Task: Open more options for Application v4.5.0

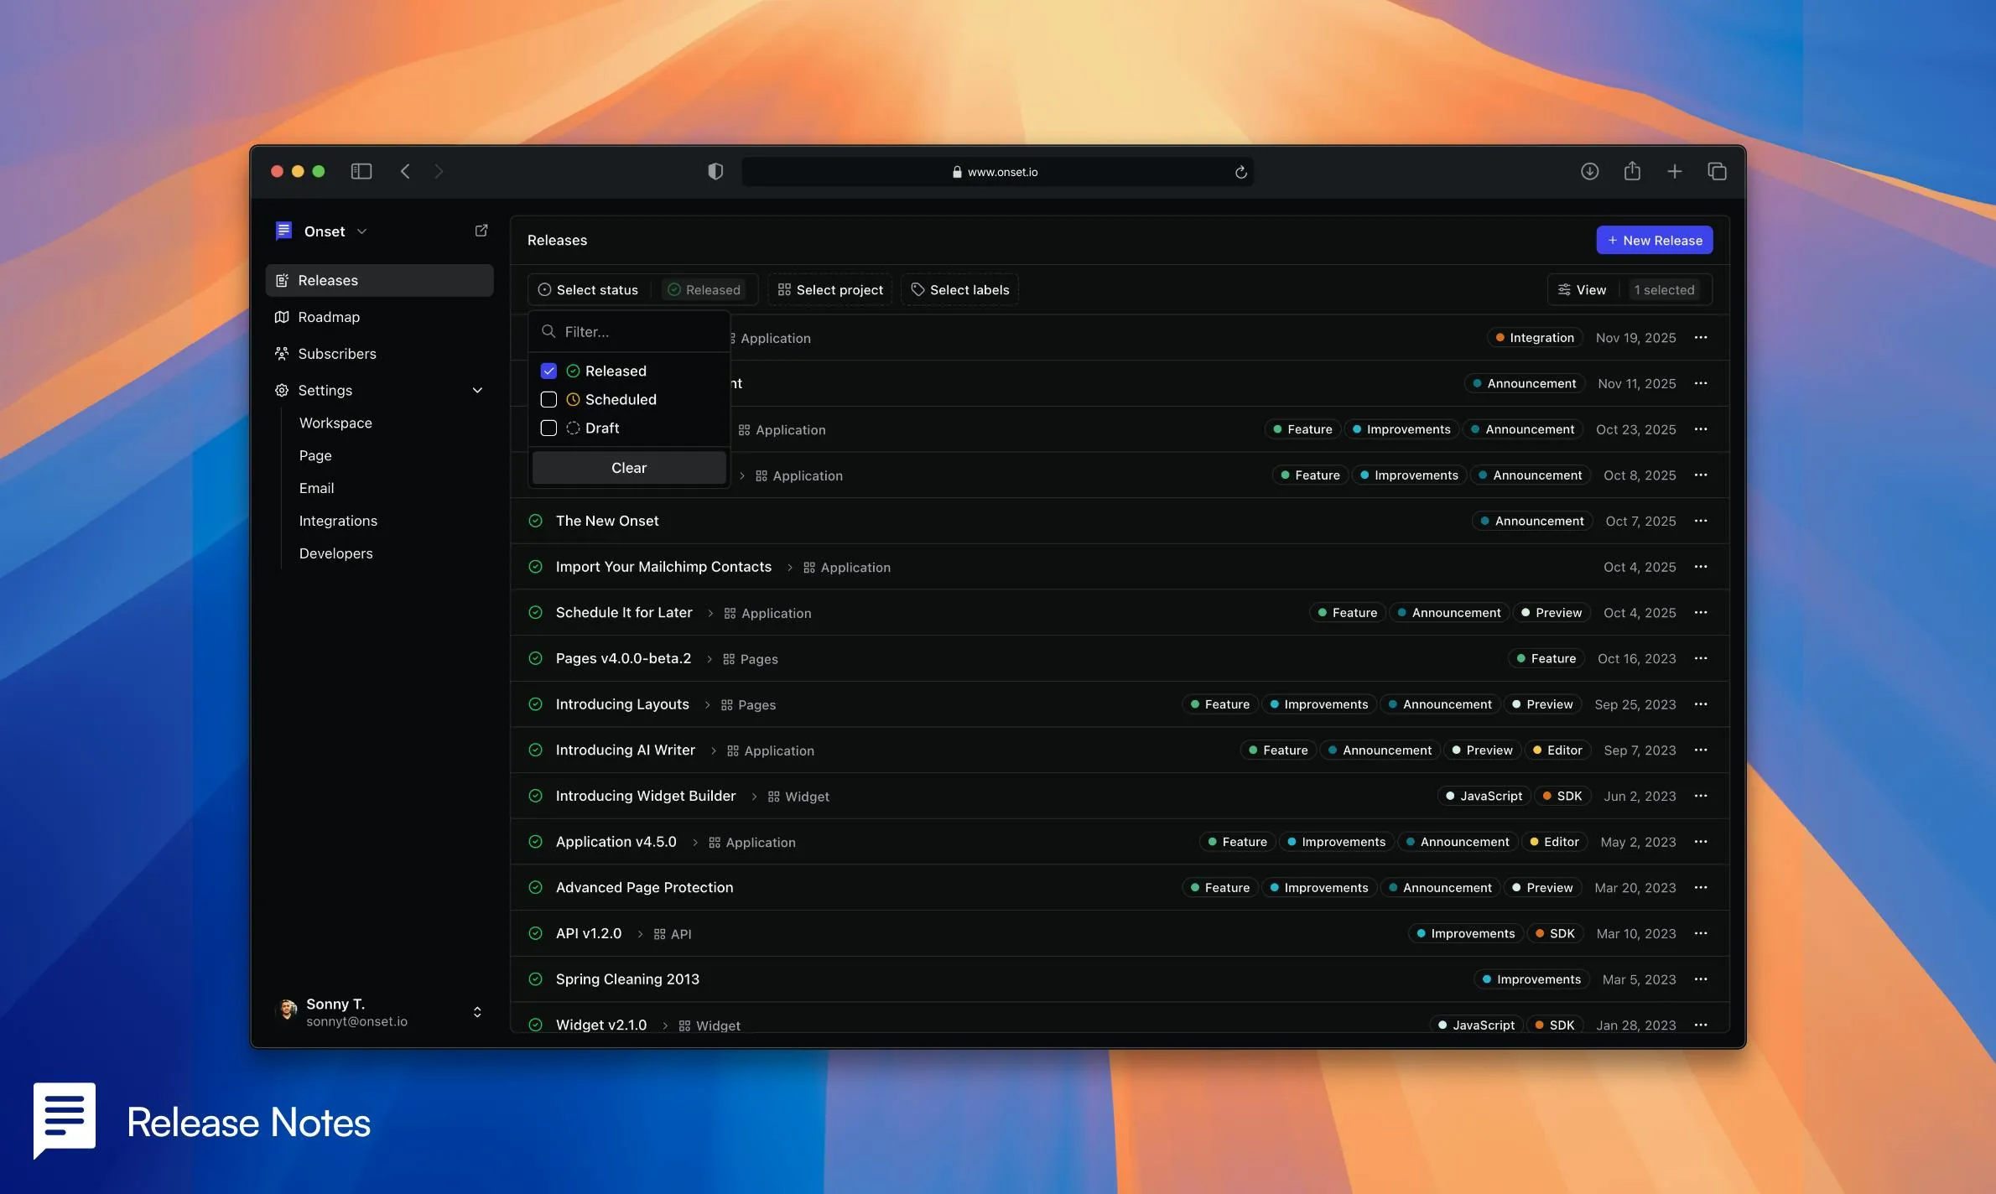Action: [1701, 842]
